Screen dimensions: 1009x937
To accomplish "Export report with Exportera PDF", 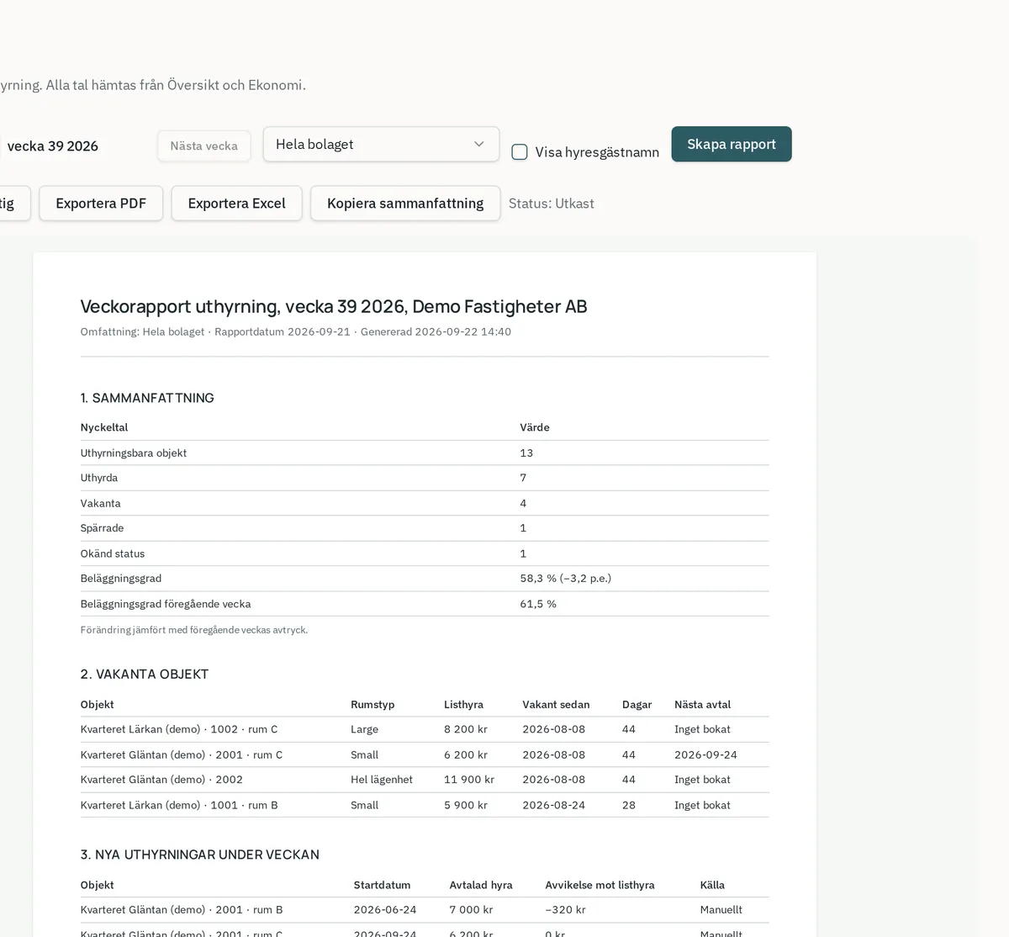I will (101, 204).
